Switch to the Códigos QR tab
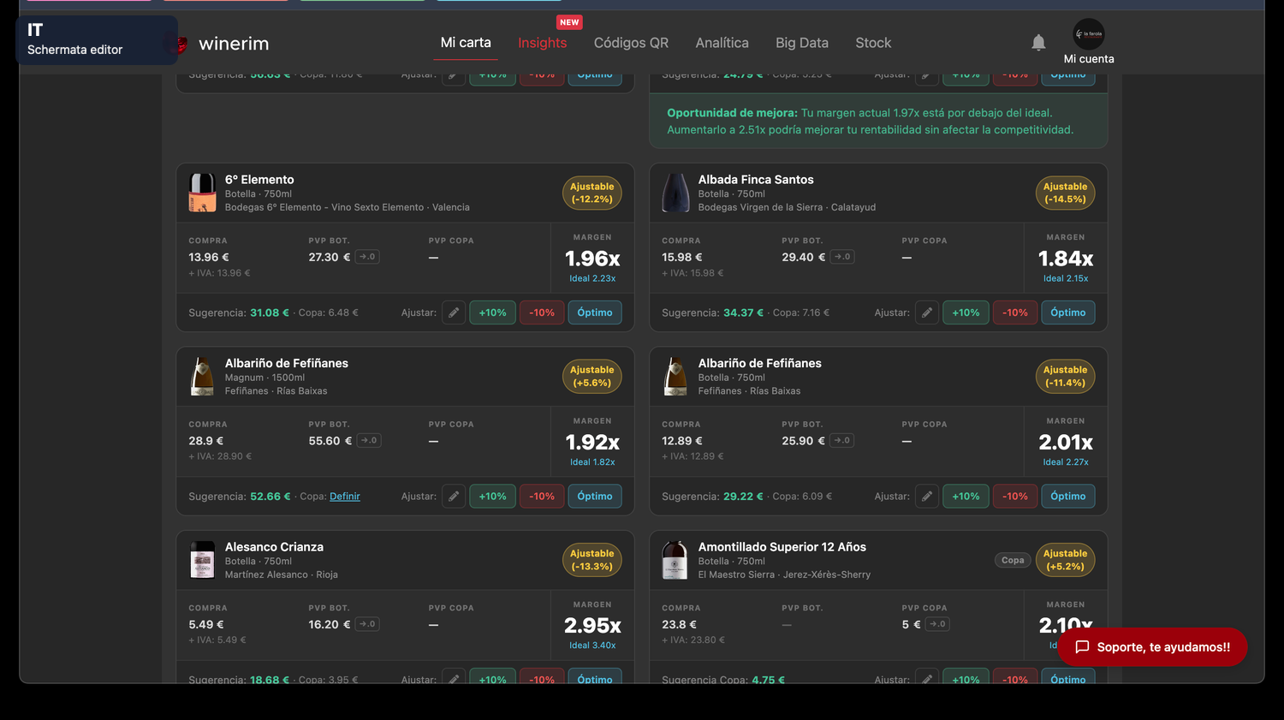This screenshot has width=1284, height=720. [x=631, y=43]
